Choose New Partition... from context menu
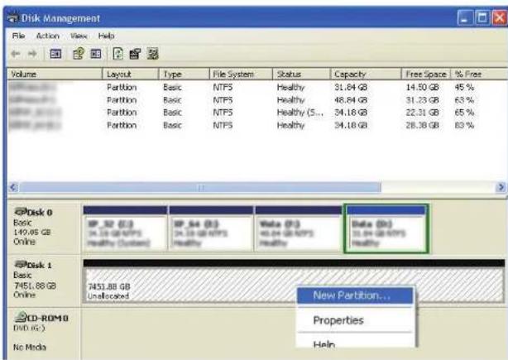This screenshot has height=360, width=508. 356,295
